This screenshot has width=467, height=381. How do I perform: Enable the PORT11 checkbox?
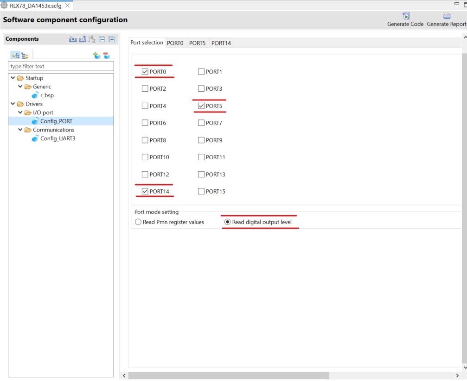coord(201,157)
